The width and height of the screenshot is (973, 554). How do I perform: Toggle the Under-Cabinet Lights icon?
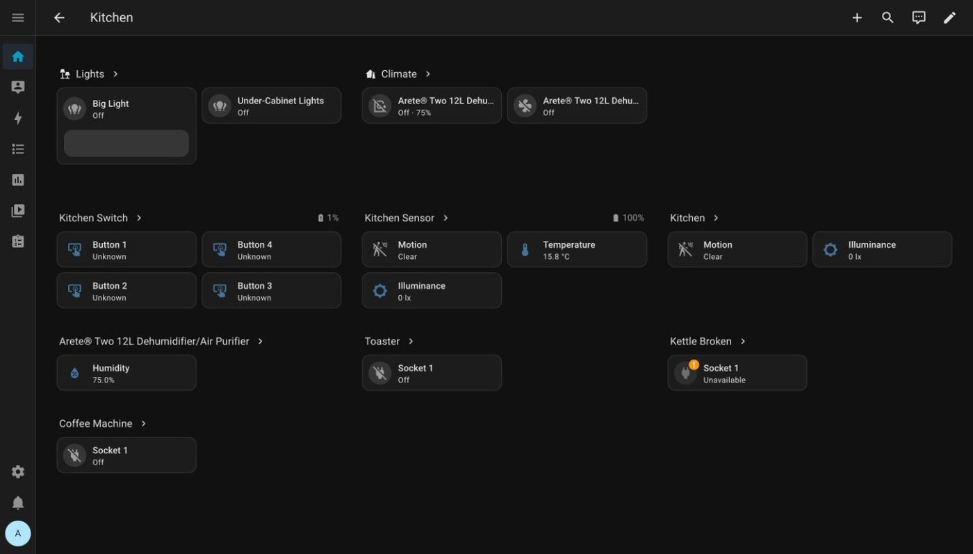coord(220,106)
